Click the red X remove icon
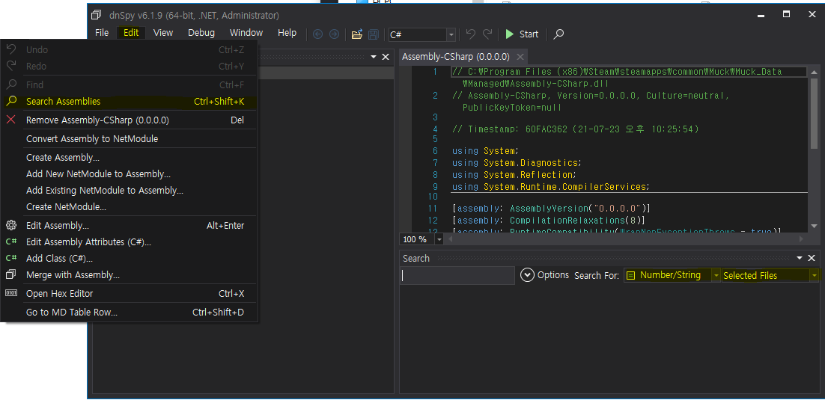 click(11, 120)
